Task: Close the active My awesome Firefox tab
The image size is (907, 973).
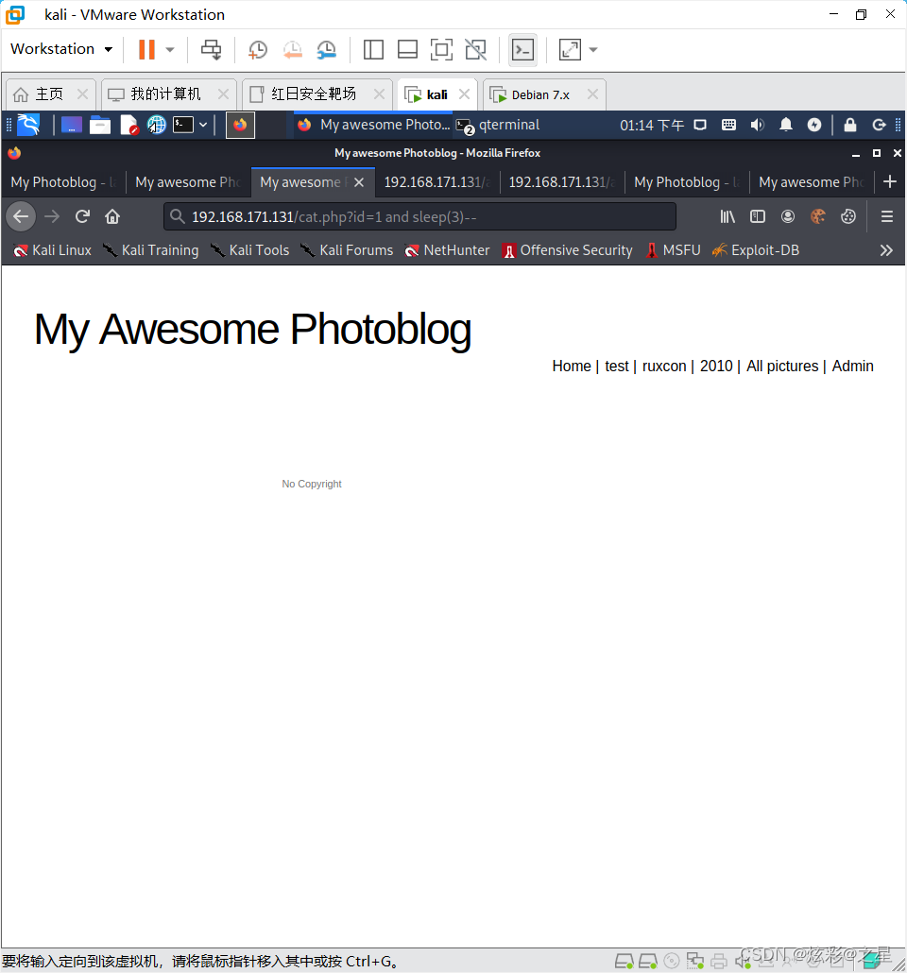Action: tap(359, 182)
